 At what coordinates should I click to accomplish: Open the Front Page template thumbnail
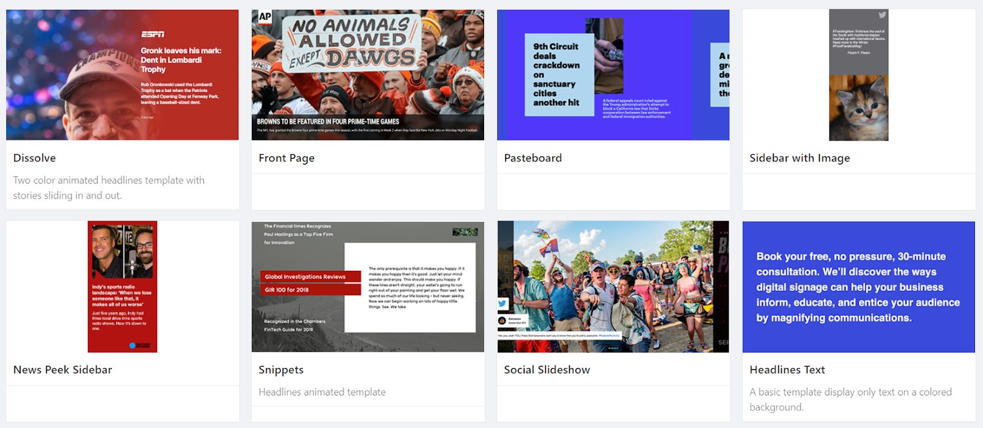pos(368,75)
